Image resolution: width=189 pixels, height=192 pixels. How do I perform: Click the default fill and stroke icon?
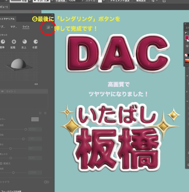(x=186, y=33)
